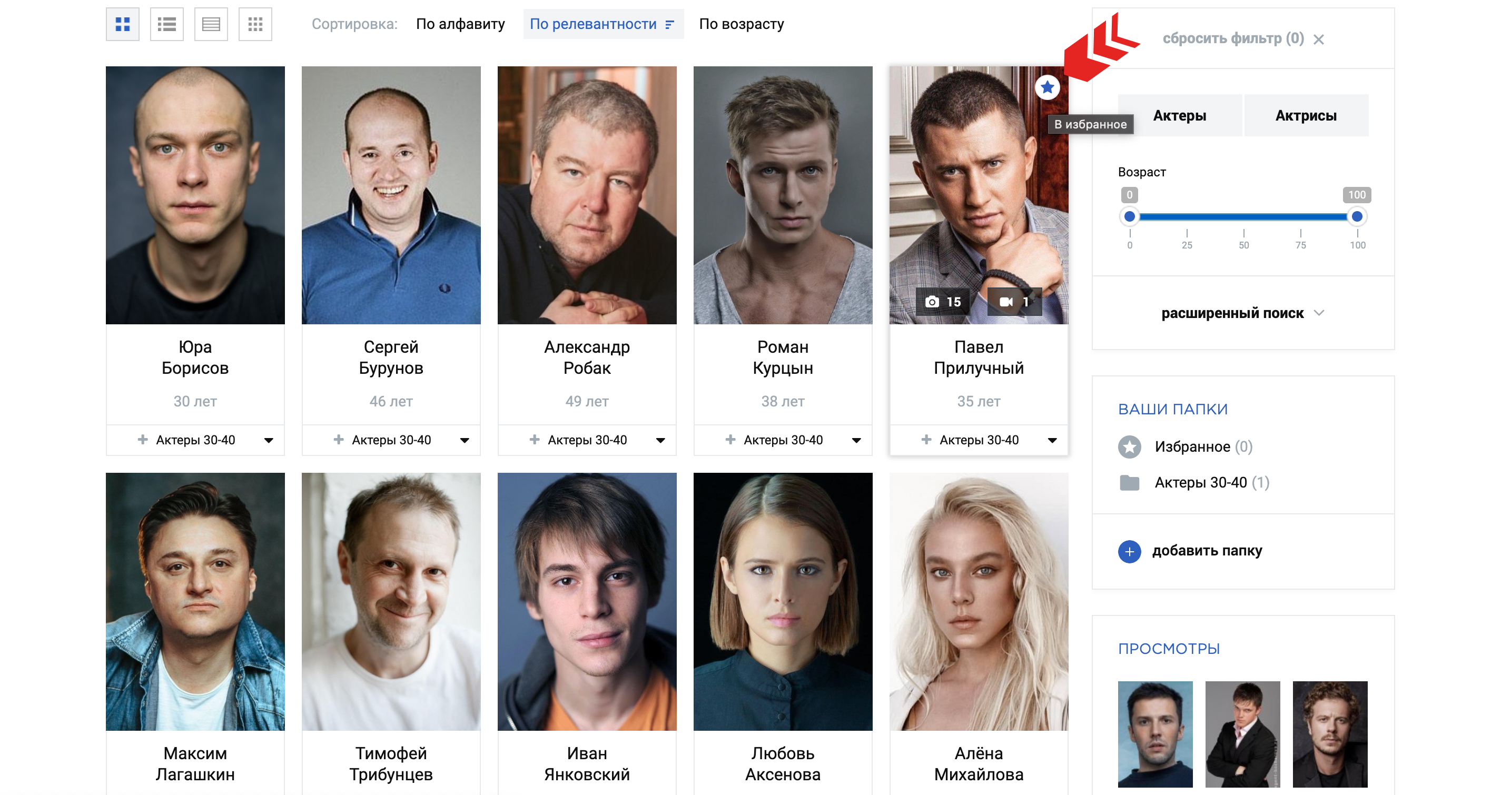Sort by По алфавиту
The width and height of the screenshot is (1501, 795).
click(460, 24)
